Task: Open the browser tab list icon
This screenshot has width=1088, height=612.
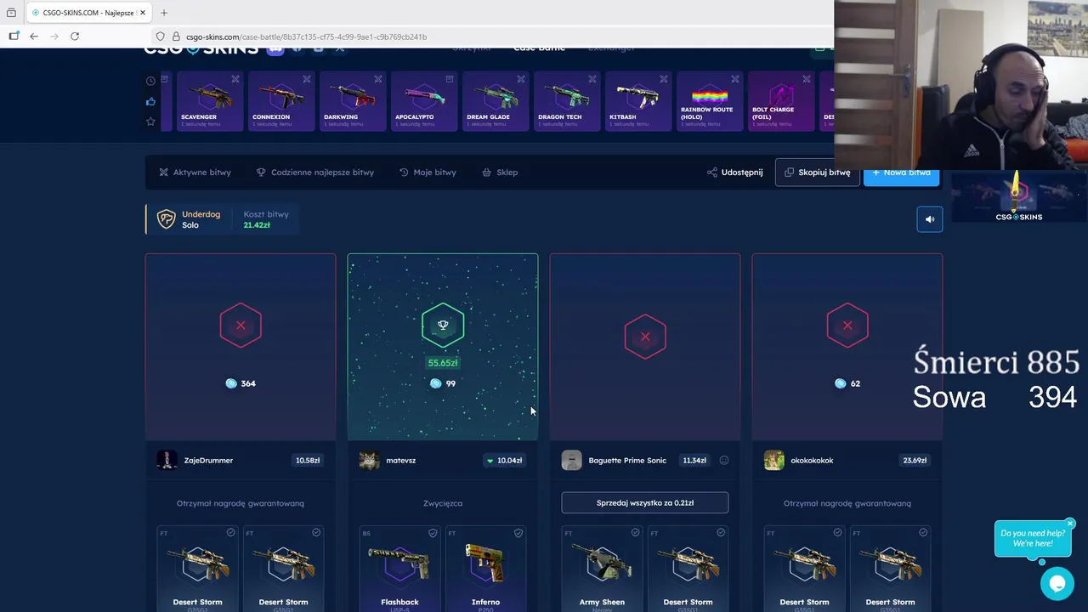Action: point(11,13)
